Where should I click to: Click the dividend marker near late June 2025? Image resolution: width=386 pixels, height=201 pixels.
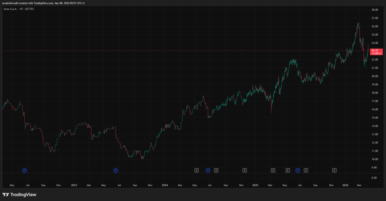point(298,171)
